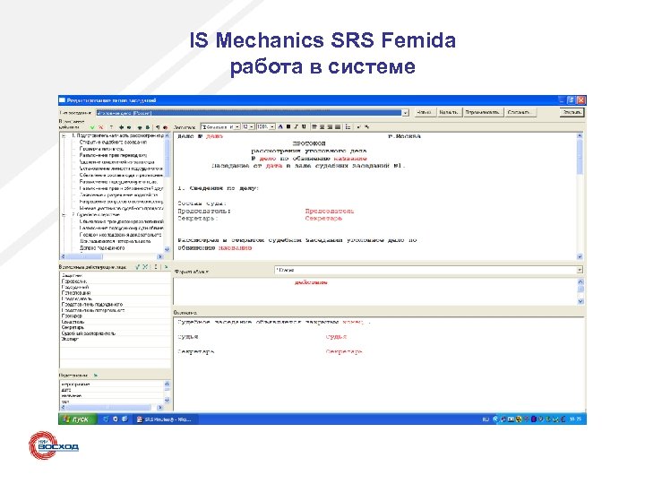Select Разъяснение прав переводчику tree item
The height and width of the screenshot is (484, 645).
click(x=113, y=156)
